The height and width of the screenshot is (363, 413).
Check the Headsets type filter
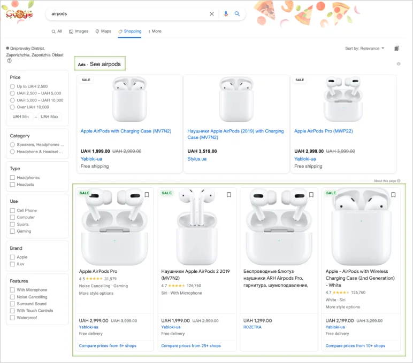12,185
